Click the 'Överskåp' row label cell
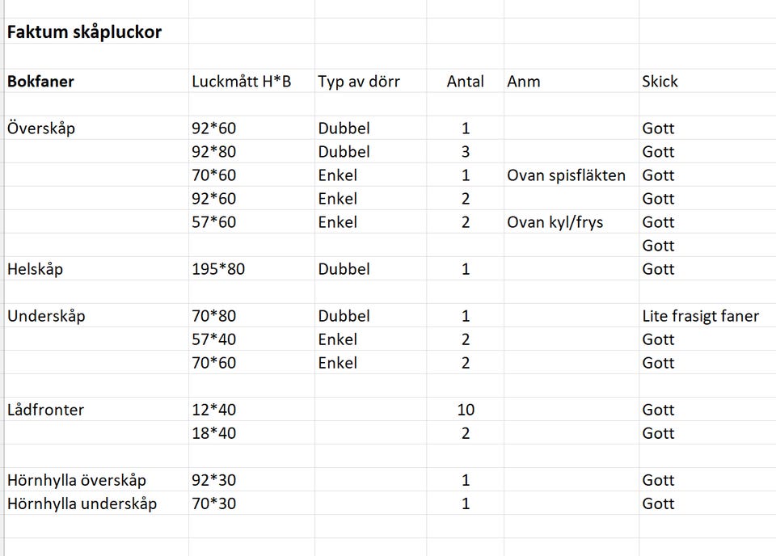This screenshot has width=776, height=556. (41, 128)
